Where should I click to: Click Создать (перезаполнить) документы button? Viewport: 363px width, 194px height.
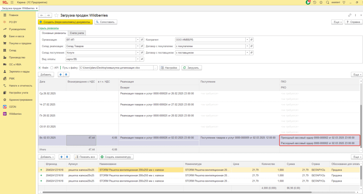click(x=65, y=22)
